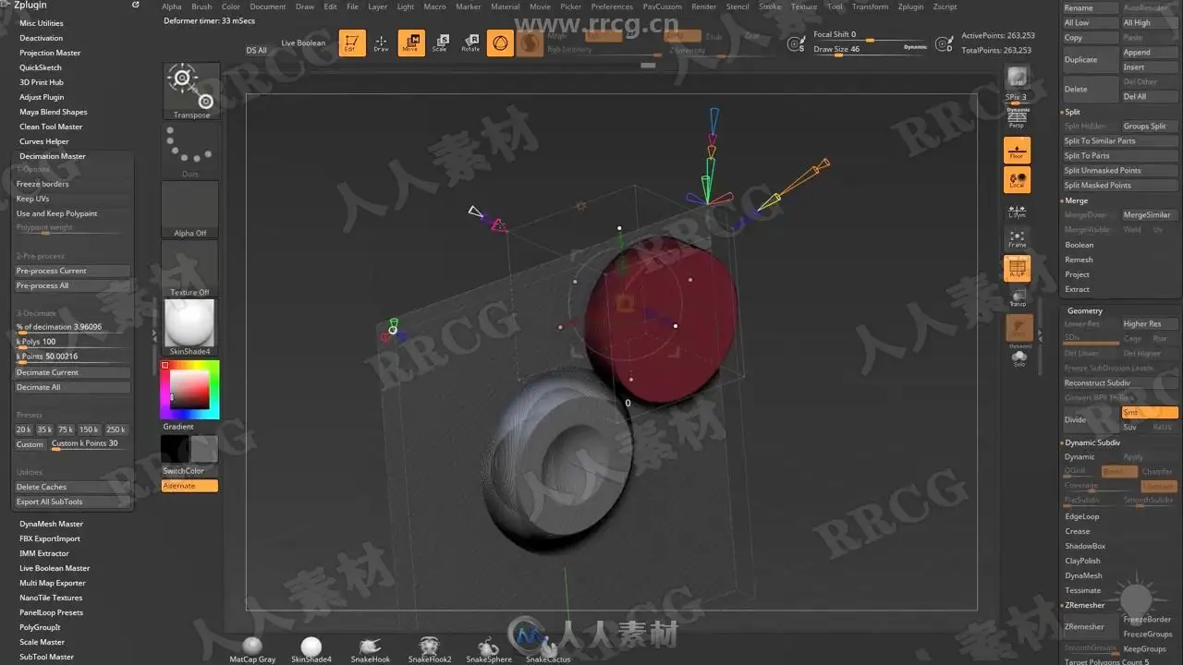Activate the Edit mode button
1183x665 pixels.
(352, 42)
